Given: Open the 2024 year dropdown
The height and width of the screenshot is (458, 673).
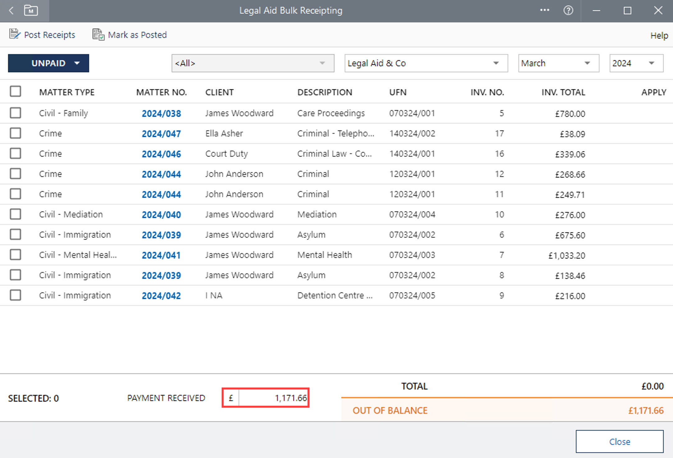Looking at the screenshot, I should (636, 63).
